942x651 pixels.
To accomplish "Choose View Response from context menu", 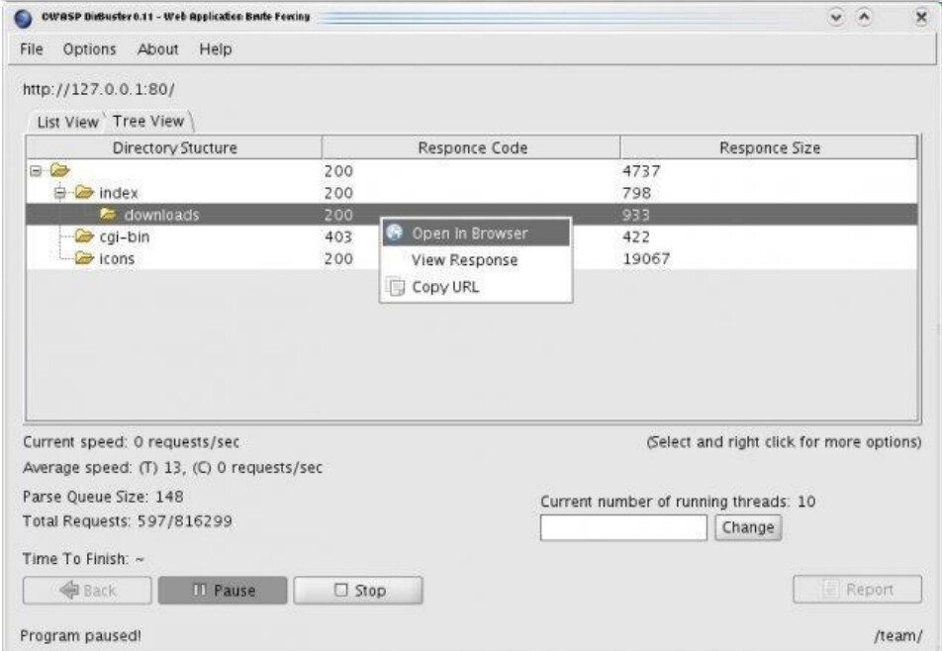I will pos(464,260).
